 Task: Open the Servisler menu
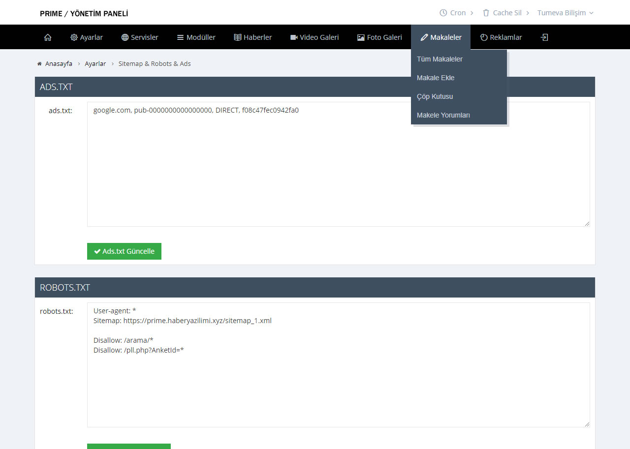140,37
